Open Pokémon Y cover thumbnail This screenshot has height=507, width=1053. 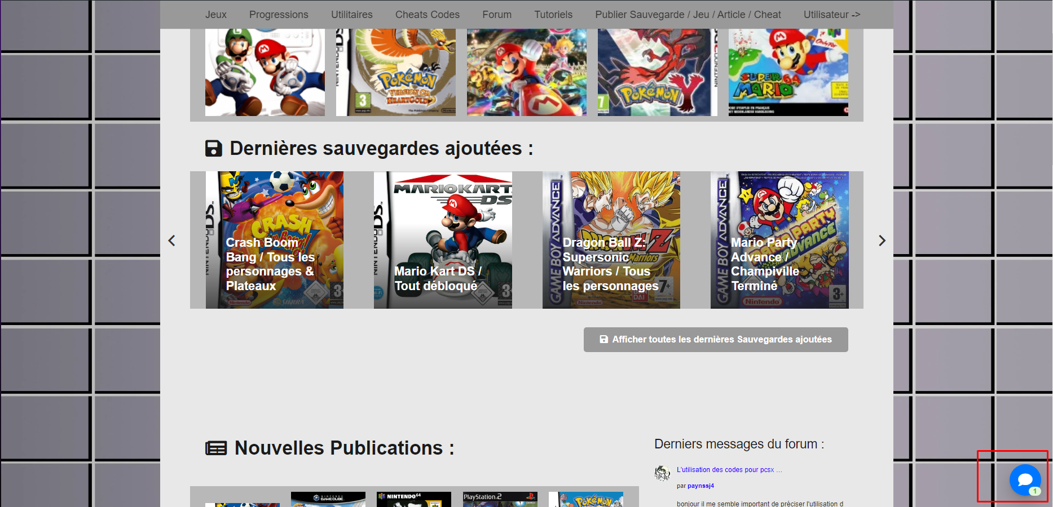[x=658, y=73]
